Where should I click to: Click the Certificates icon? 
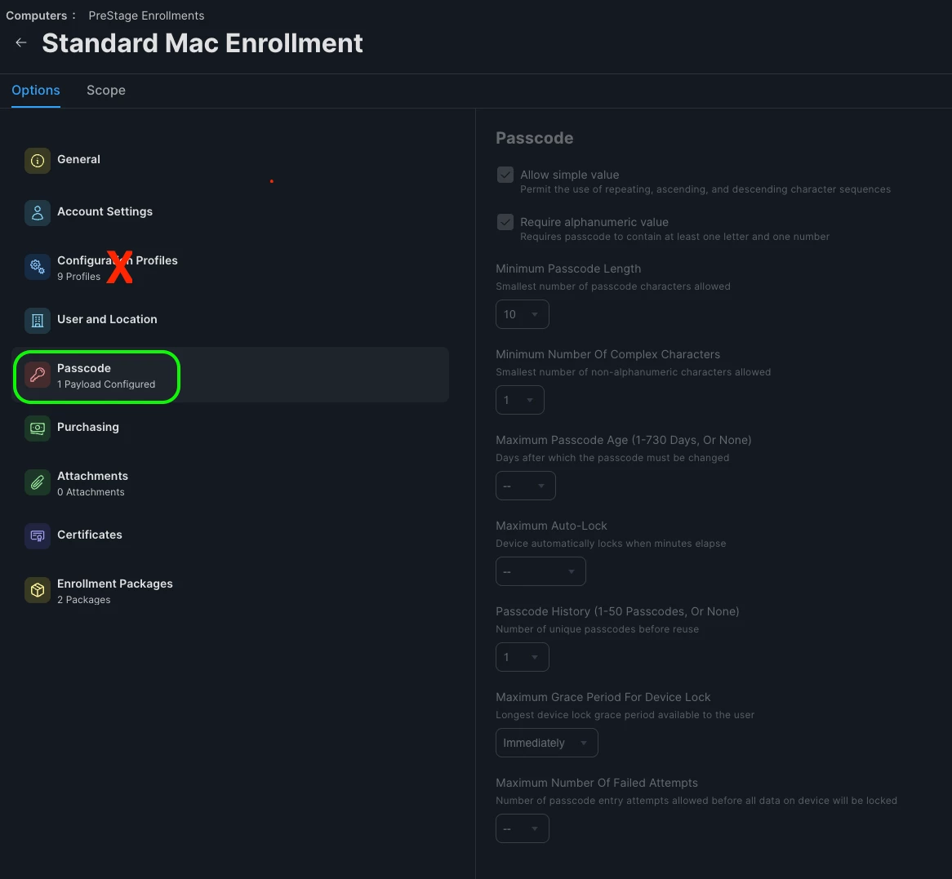38,536
